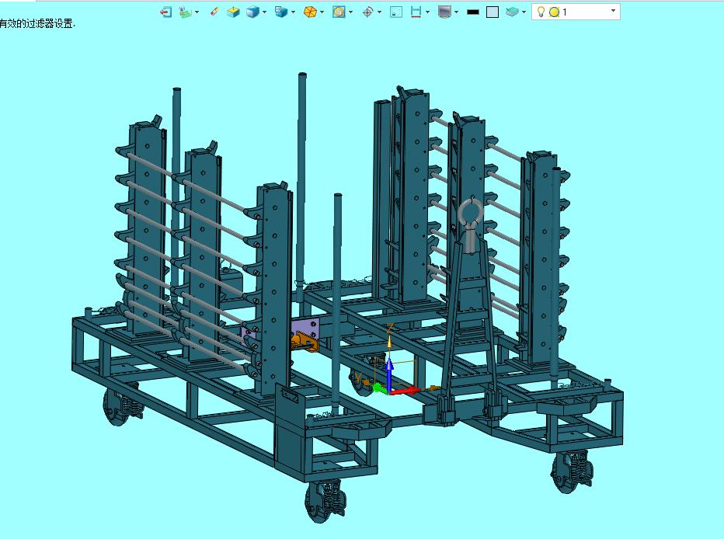This screenshot has height=539, width=724.
Task: Select the eraser/clear highlight tool icon
Action: 214,12
